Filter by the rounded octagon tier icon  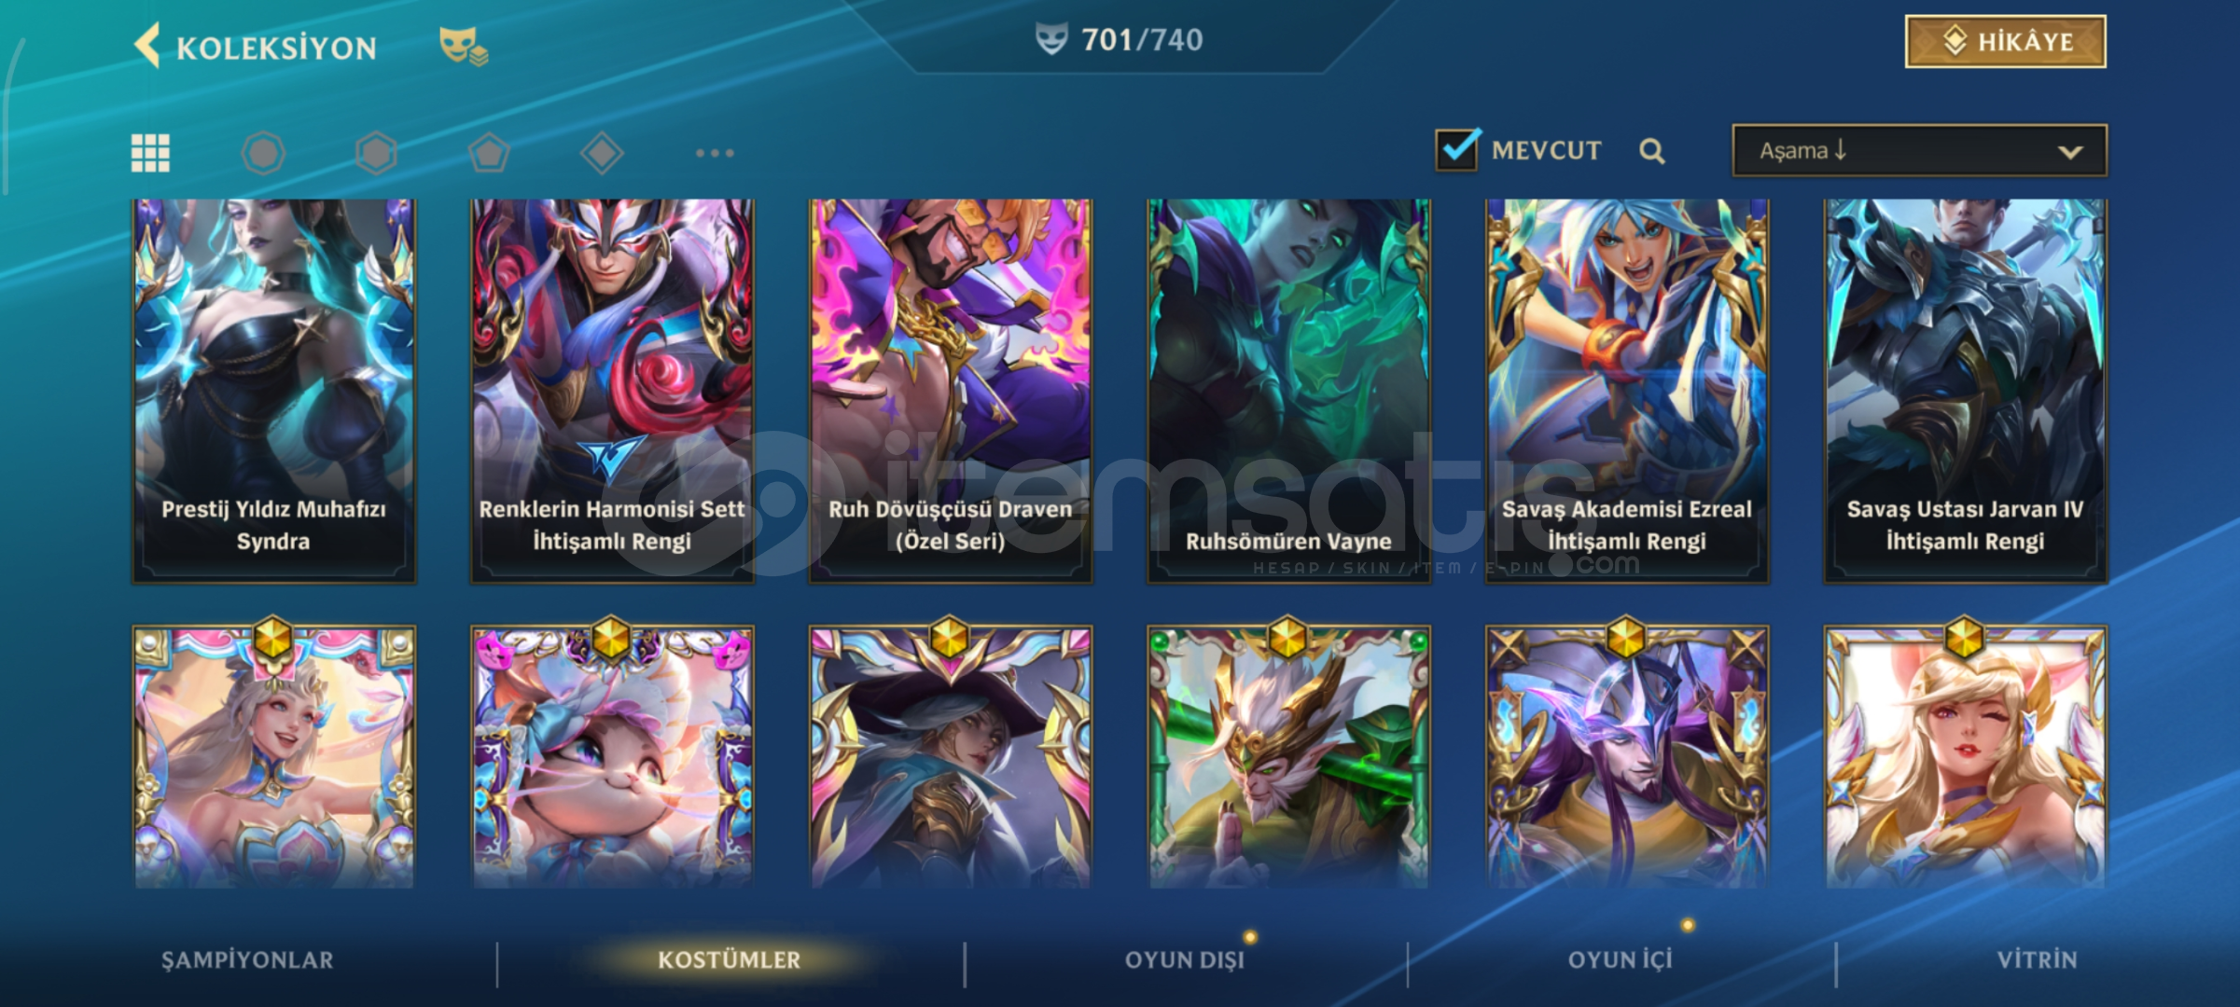click(x=263, y=153)
